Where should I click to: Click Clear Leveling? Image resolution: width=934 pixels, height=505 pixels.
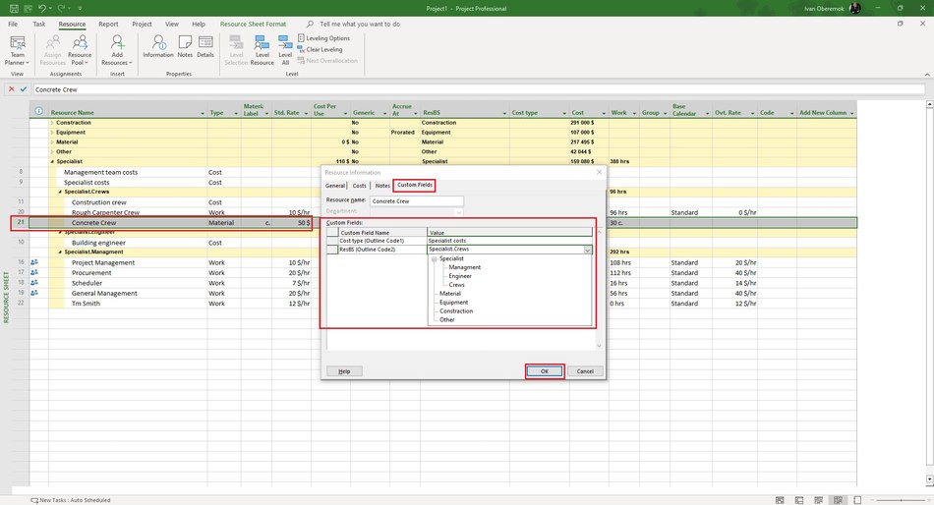tap(320, 49)
